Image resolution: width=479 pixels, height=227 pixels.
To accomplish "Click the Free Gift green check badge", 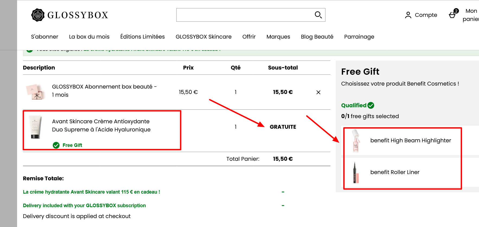I will coord(56,145).
